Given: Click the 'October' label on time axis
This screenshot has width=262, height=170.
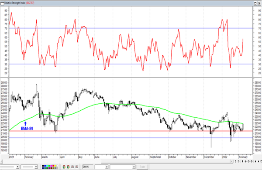Looking at the screenshot, I should click(172, 157).
